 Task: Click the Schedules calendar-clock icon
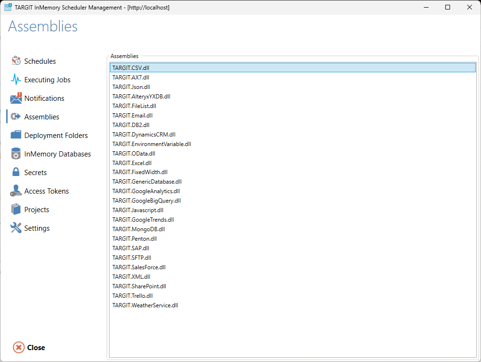[x=16, y=61]
